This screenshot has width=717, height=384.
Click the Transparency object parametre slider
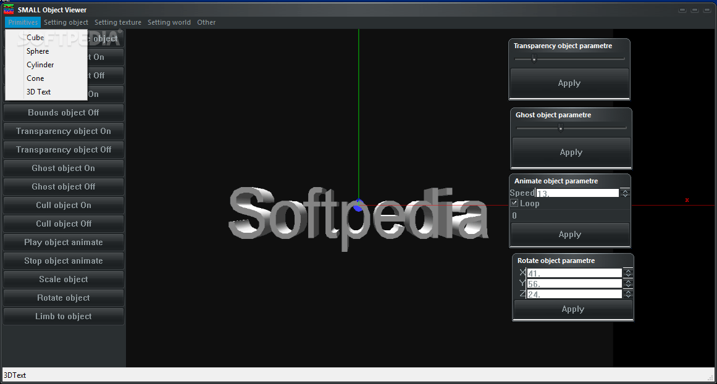coord(569,59)
